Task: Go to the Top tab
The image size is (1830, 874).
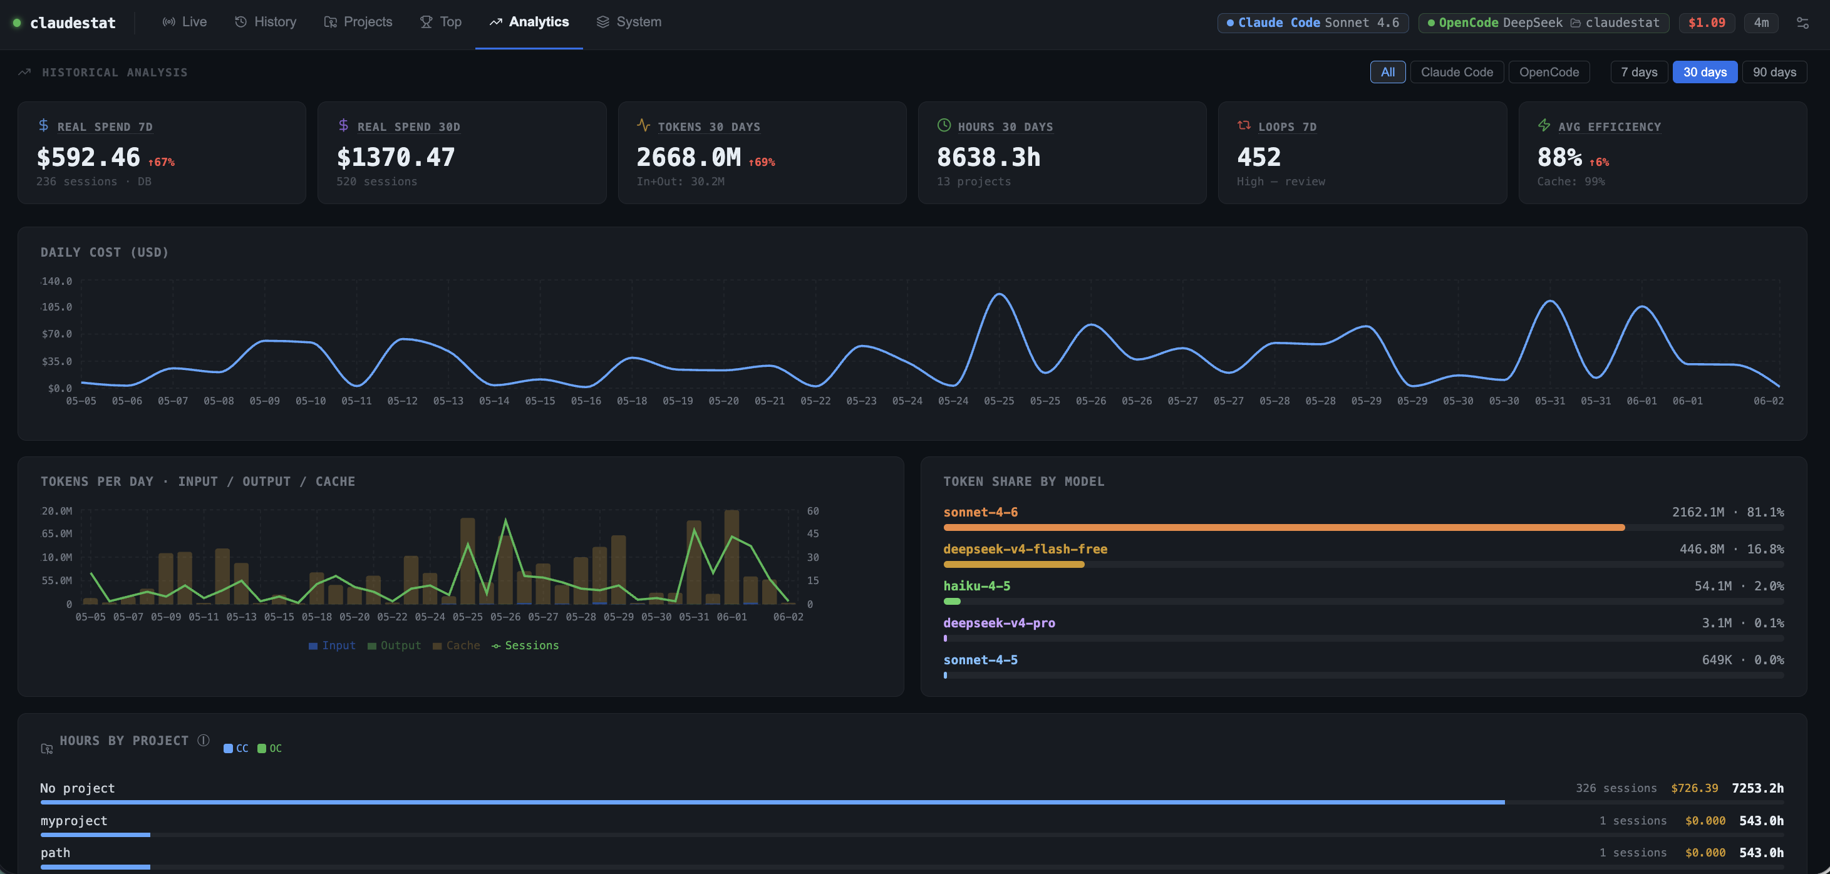Action: (x=440, y=22)
